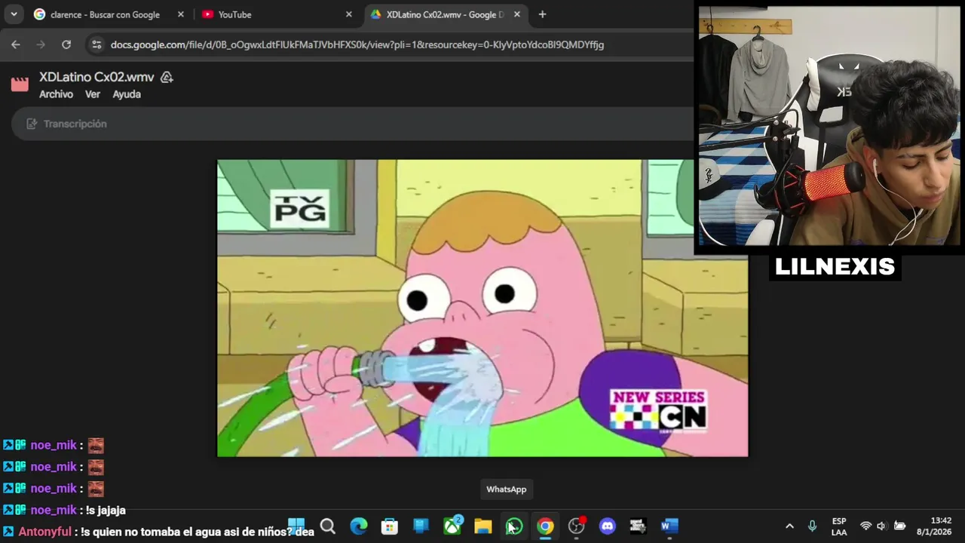Open the tab search dropdown arrow
The width and height of the screenshot is (965, 543).
pos(14,14)
